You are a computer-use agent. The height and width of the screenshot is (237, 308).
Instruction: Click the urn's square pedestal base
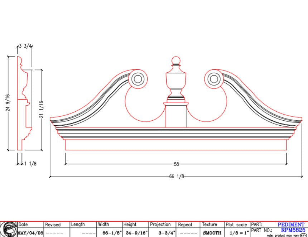[175, 115]
